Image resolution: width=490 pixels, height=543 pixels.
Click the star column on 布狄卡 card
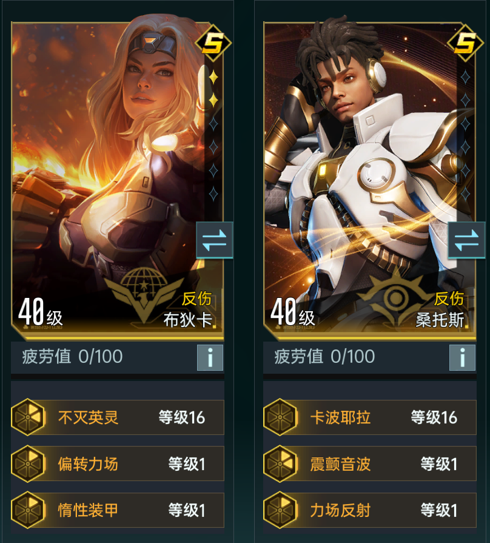pos(213,135)
